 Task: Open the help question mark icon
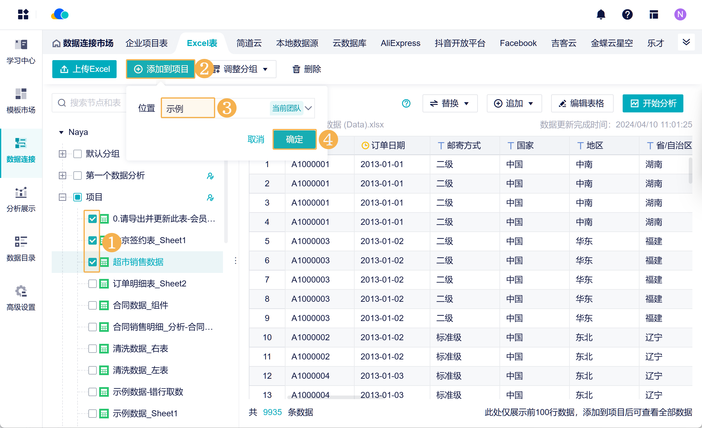click(x=627, y=14)
